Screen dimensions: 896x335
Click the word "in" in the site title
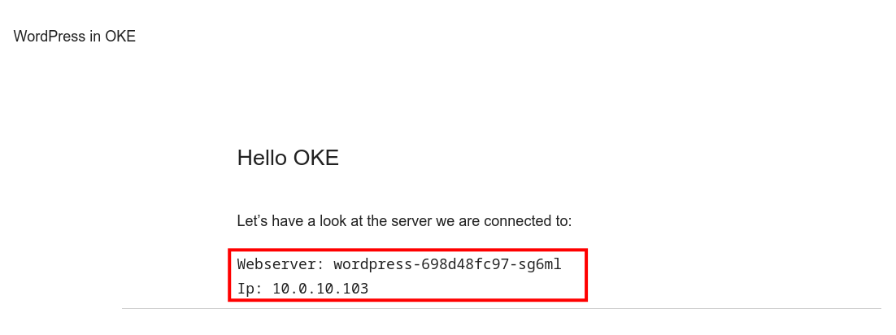click(94, 37)
